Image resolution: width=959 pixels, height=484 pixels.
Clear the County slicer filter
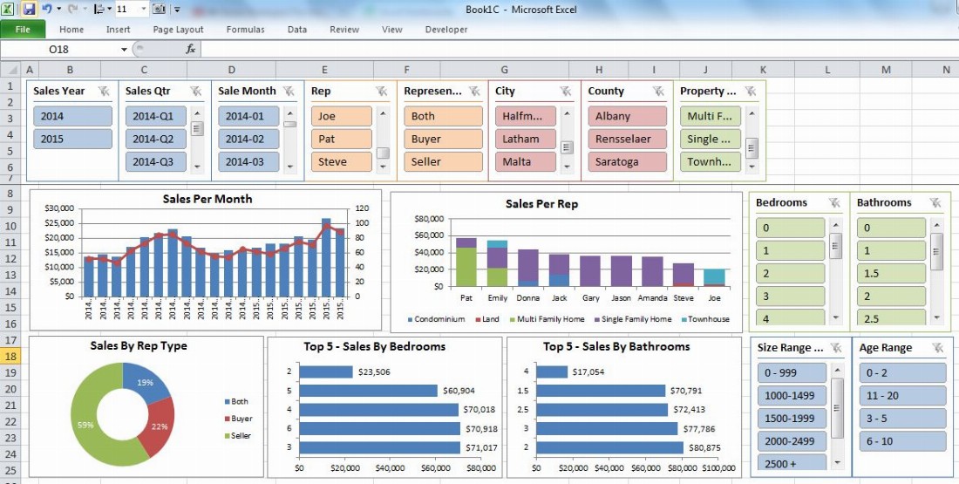coord(659,92)
